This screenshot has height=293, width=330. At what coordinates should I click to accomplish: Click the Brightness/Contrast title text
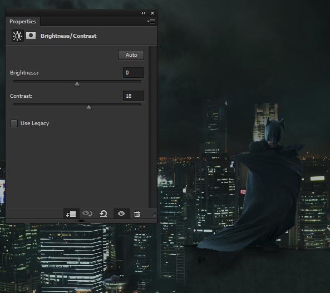click(x=68, y=36)
